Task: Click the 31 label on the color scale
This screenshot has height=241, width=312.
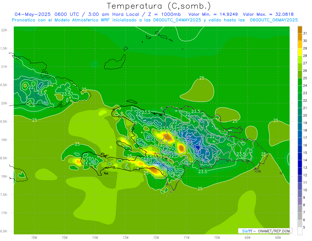Action: click(305, 33)
